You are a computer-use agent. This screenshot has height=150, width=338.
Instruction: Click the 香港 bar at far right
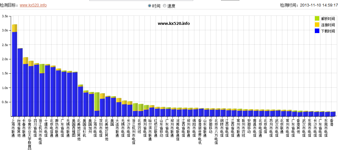[333, 114]
